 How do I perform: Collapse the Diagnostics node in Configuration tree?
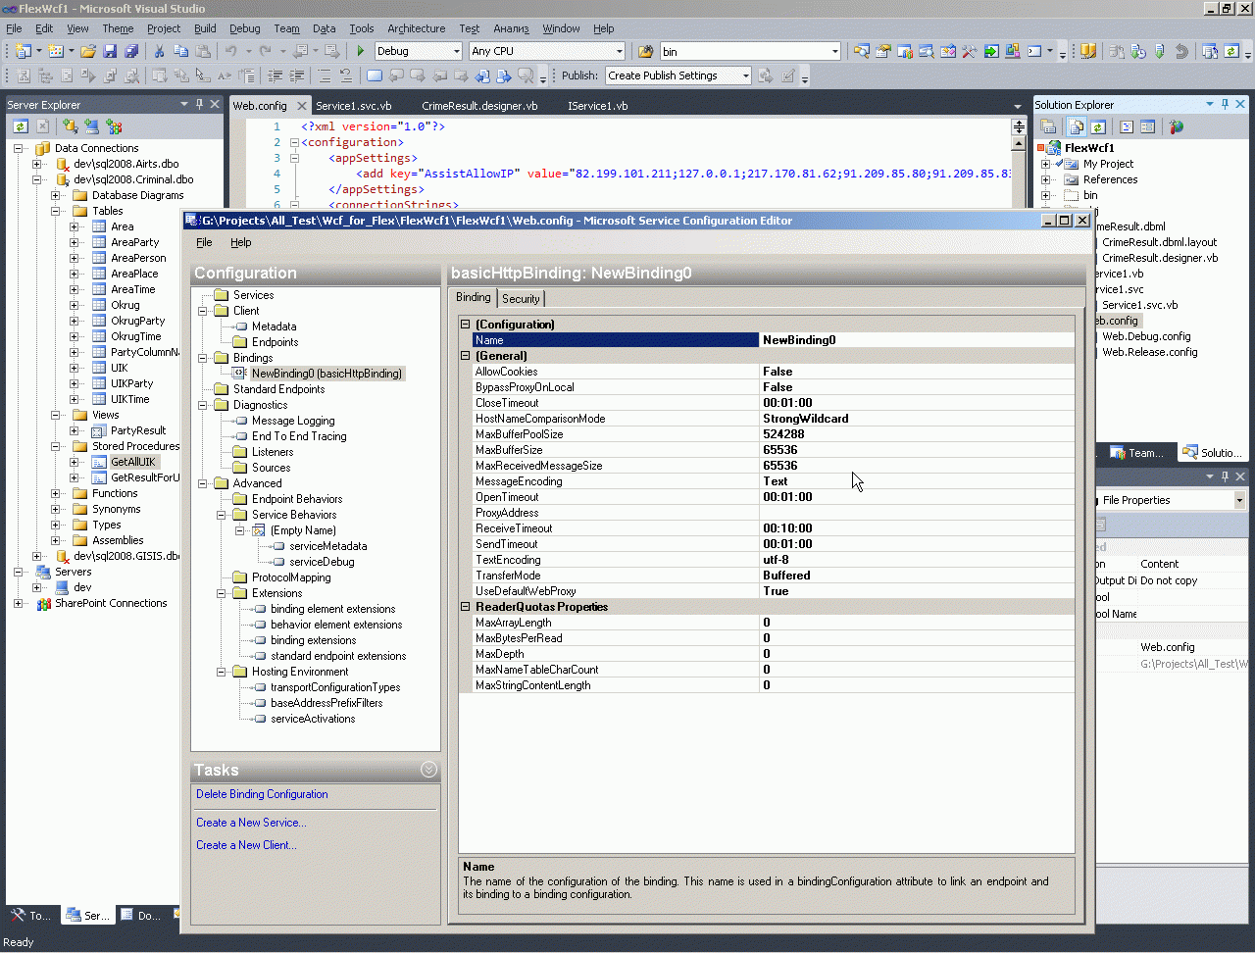(204, 405)
